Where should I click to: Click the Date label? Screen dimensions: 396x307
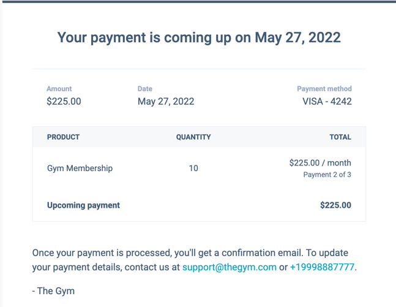(145, 89)
